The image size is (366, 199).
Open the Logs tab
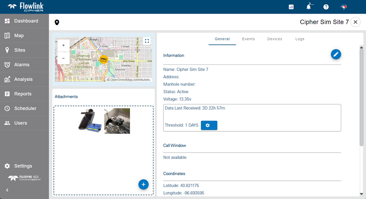300,39
